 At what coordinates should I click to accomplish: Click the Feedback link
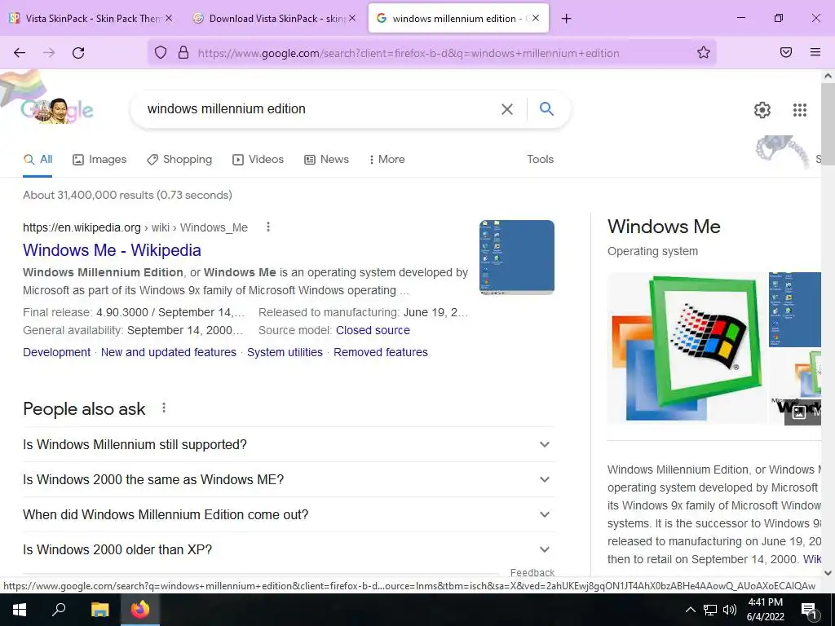[532, 572]
